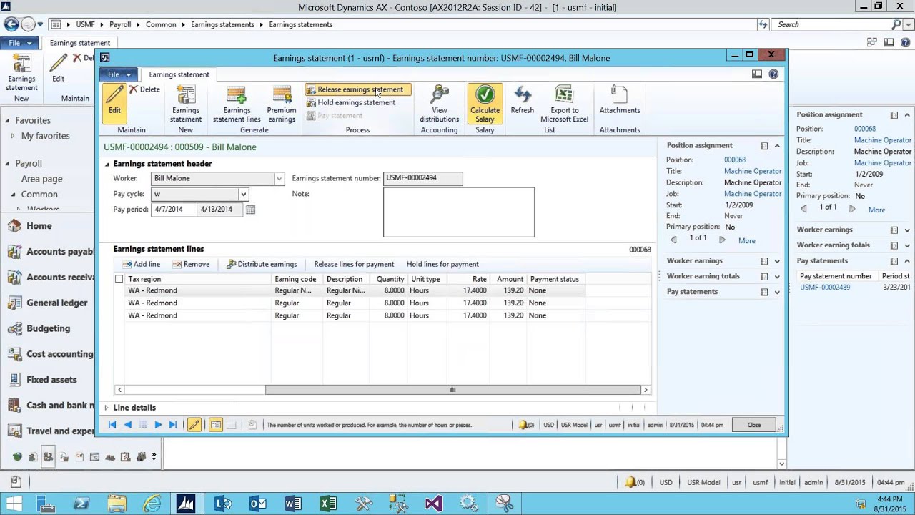Screen dimensions: 915x515
Task: Open Outlook from taskbar
Action: point(257,504)
